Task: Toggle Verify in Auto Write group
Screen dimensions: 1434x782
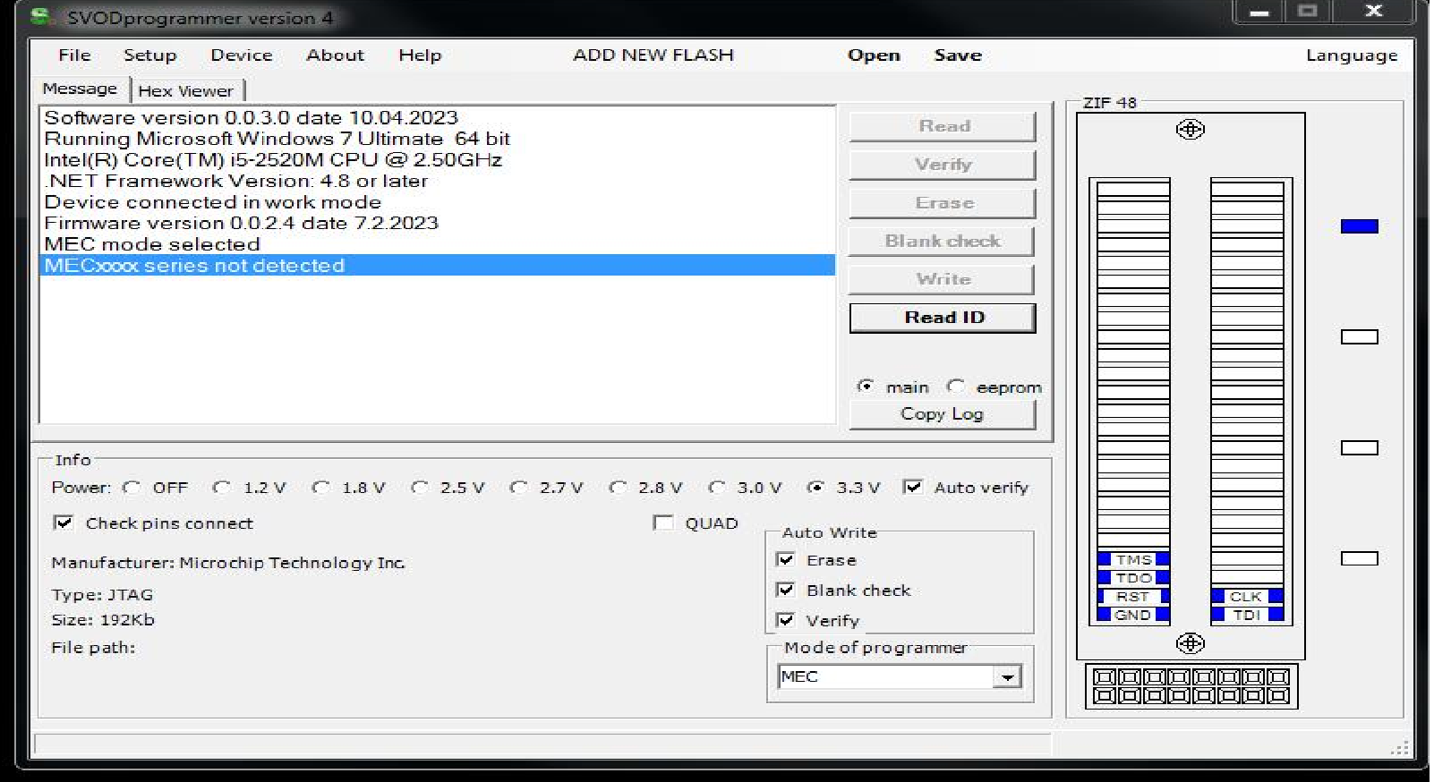Action: [786, 621]
